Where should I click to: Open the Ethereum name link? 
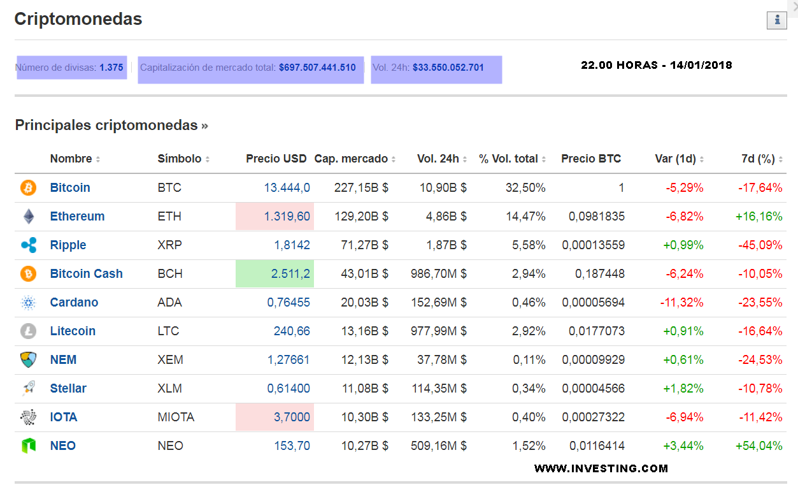click(x=77, y=217)
